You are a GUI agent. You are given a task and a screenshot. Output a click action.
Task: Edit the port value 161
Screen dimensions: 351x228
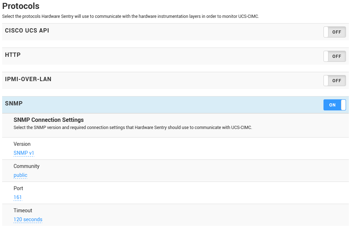[x=18, y=197]
